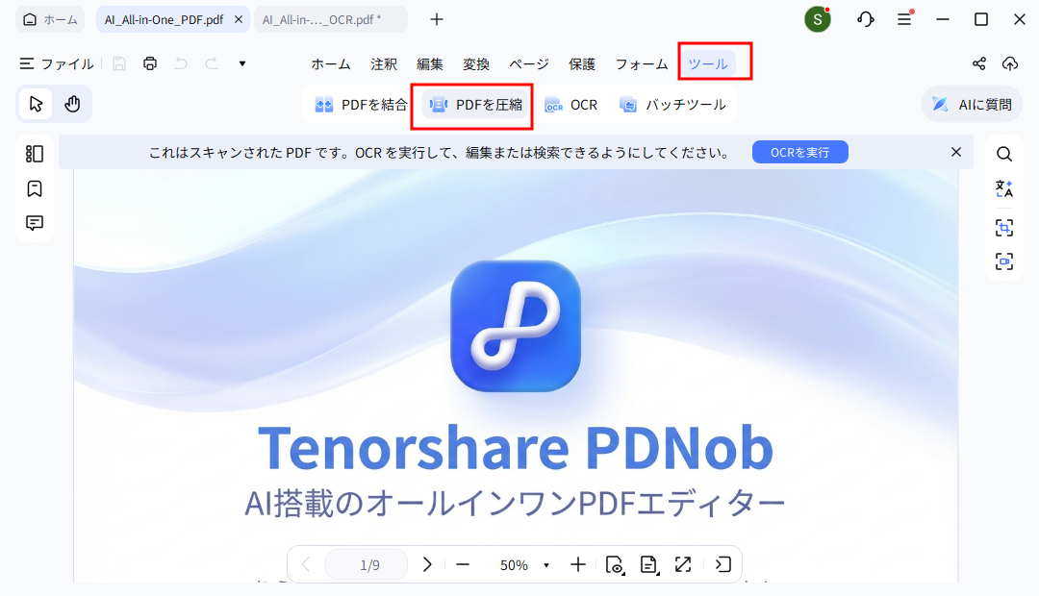Expand the zoom level dropdown arrow
The width and height of the screenshot is (1039, 596).
546,565
